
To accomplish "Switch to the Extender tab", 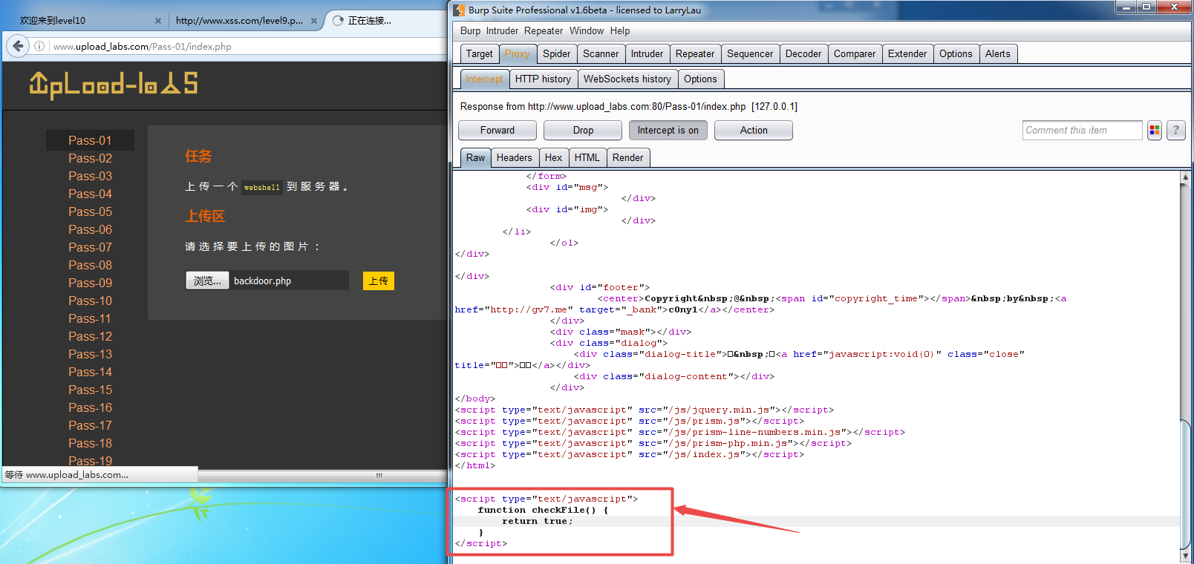I will coord(907,54).
